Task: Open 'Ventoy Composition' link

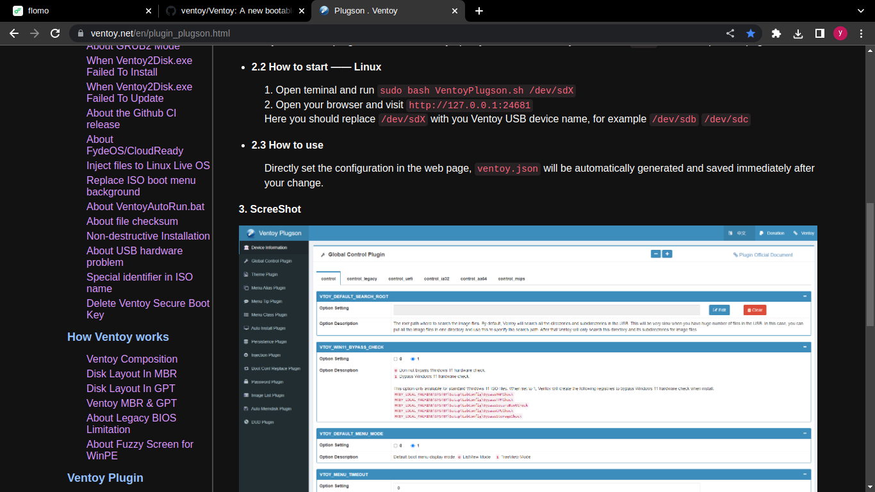Action: coord(132,359)
